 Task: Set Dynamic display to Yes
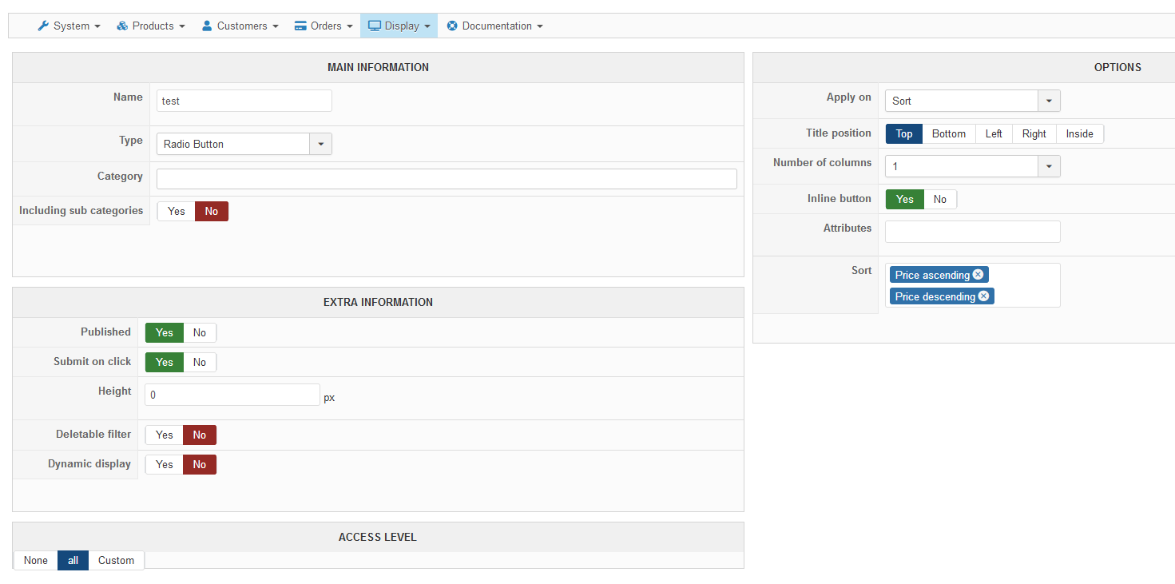click(x=165, y=464)
